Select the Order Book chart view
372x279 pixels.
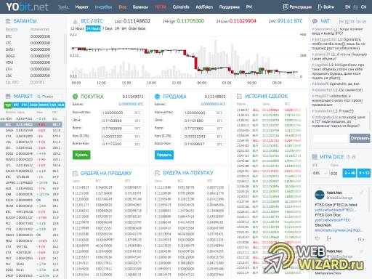tap(137, 28)
